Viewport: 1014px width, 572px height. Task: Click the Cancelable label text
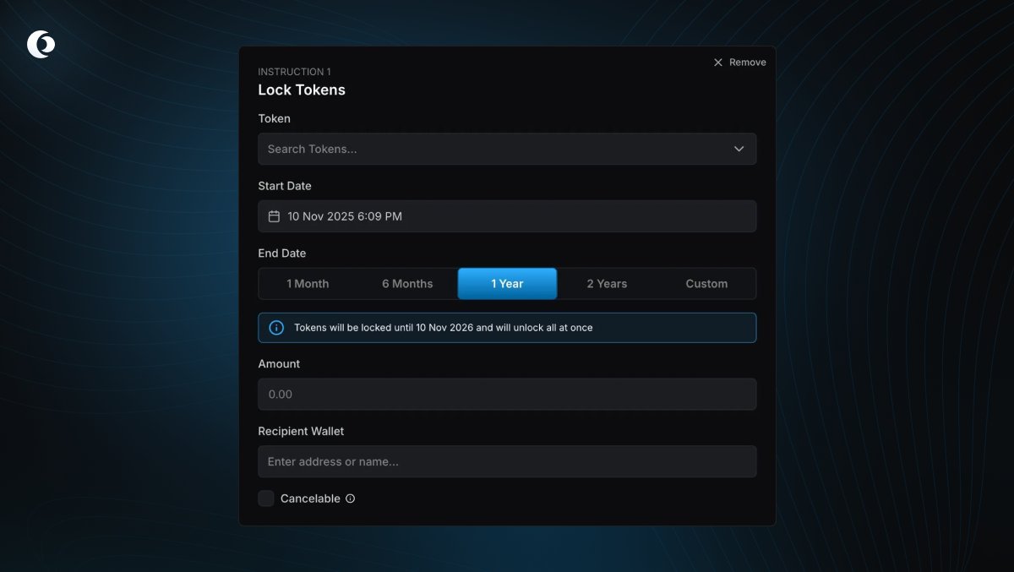[310, 498]
